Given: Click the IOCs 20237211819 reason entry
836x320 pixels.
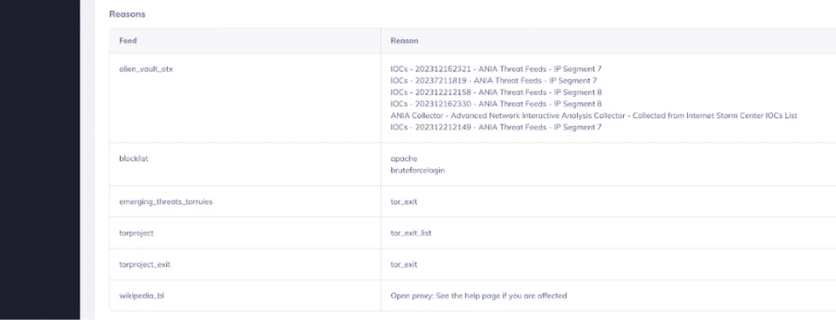Looking at the screenshot, I should [494, 80].
